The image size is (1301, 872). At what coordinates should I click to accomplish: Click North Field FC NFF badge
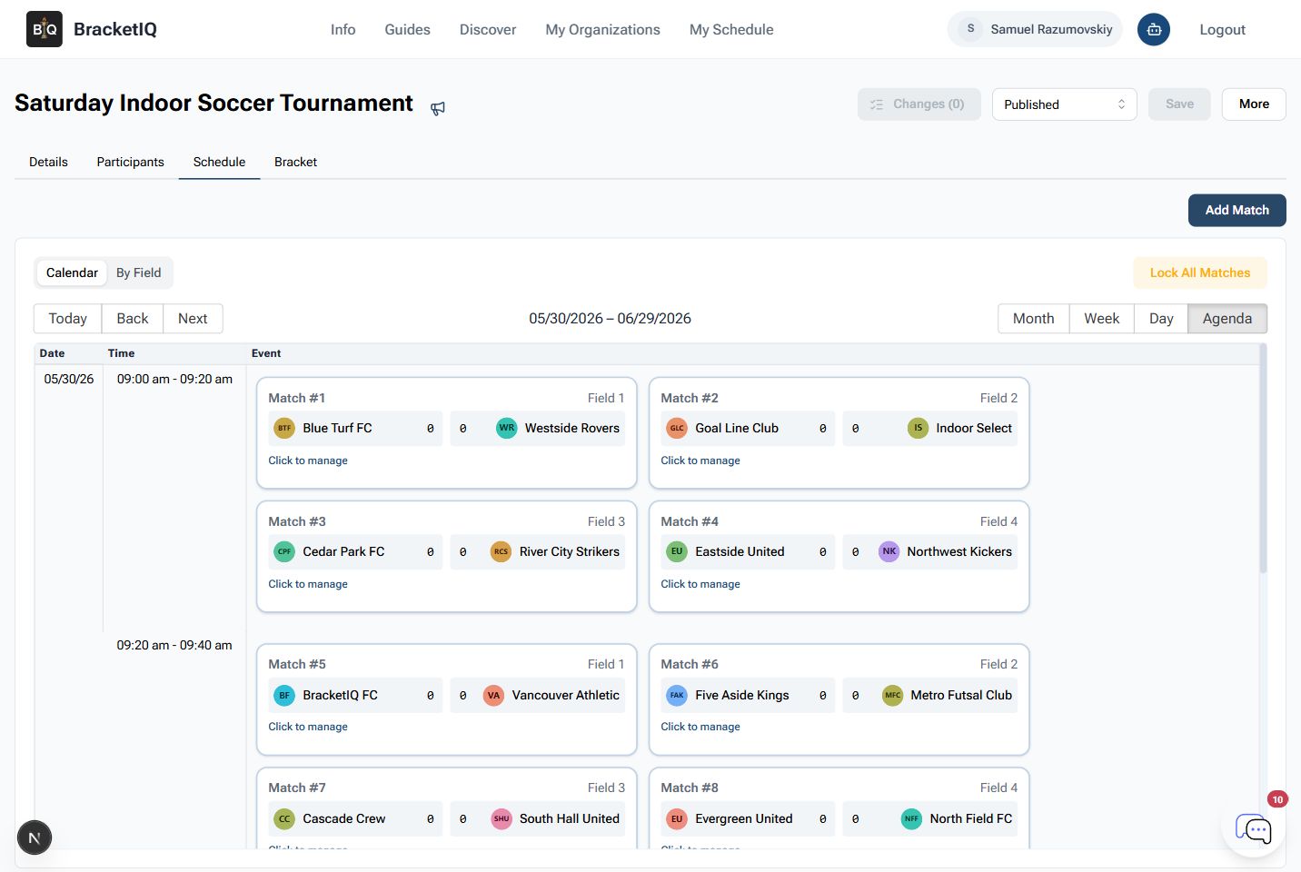(x=911, y=818)
